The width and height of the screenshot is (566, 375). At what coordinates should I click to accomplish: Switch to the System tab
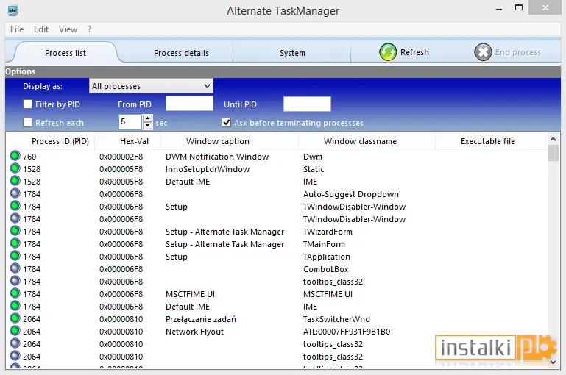[x=292, y=53]
